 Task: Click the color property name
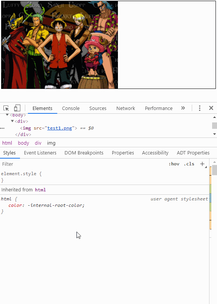[x=15, y=205]
